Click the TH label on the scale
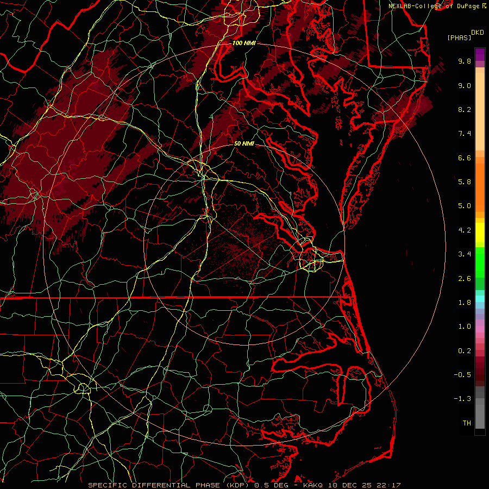Screen dimensions: 489x489 coord(467,423)
